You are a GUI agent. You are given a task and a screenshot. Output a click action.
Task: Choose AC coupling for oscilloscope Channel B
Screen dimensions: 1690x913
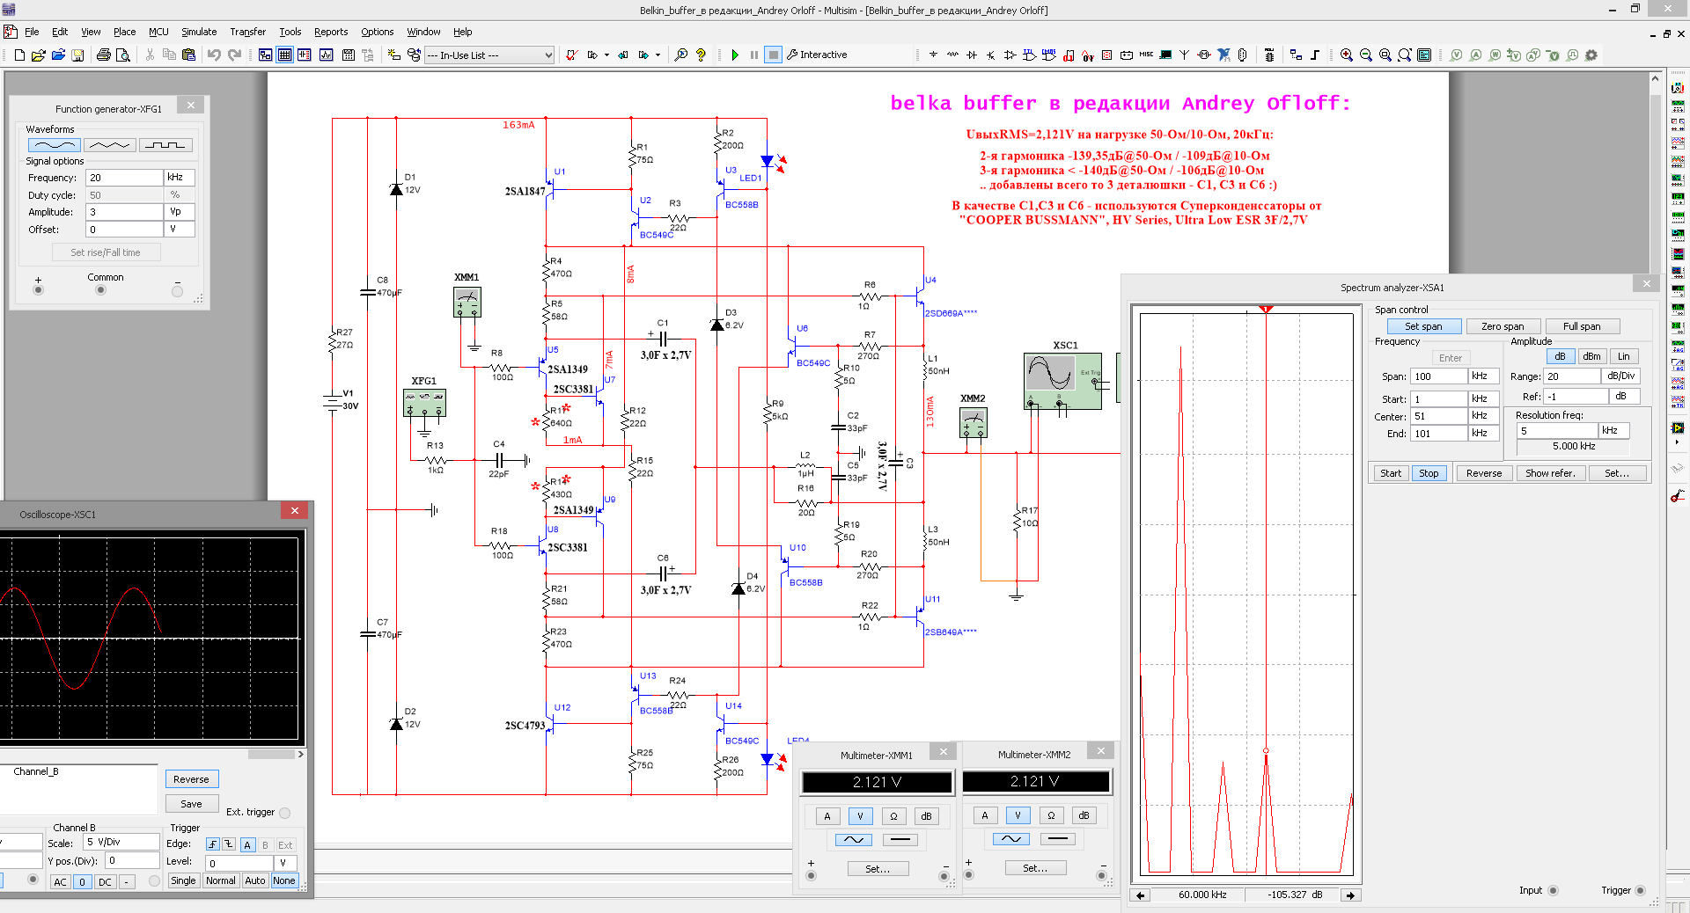click(x=60, y=881)
